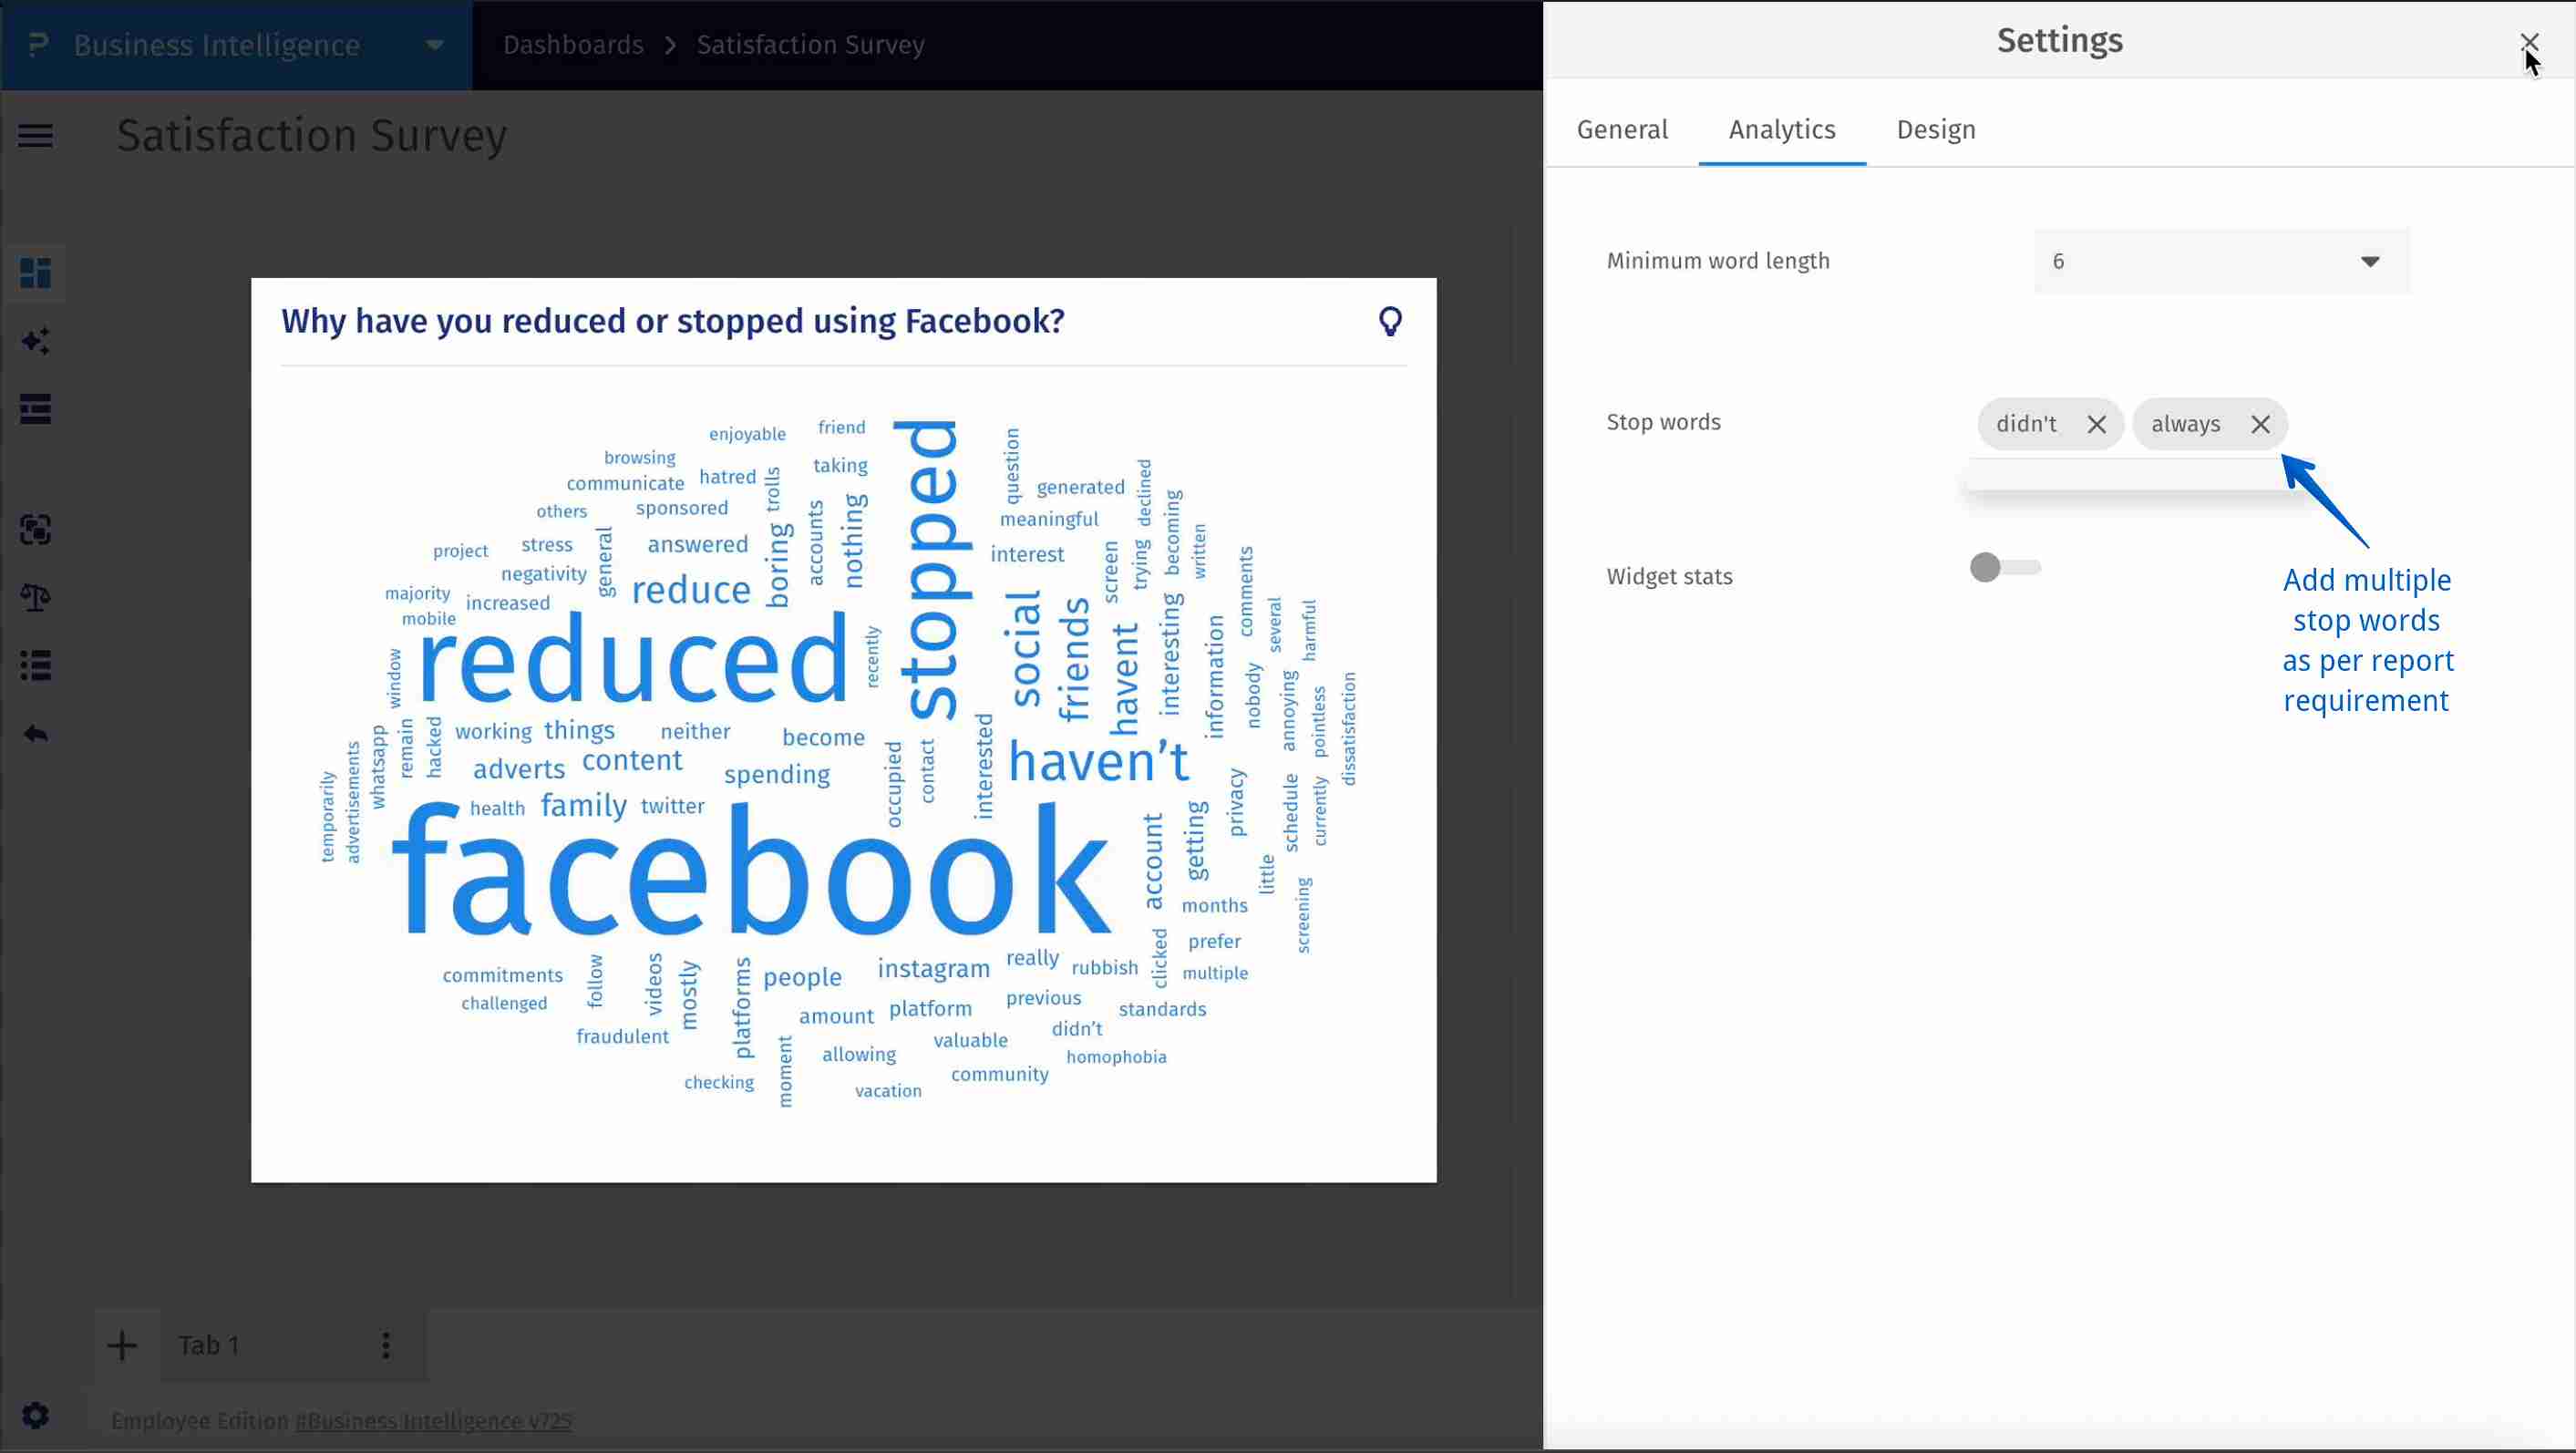Viewport: 2576px width, 1453px height.
Task: Select the report list icon in the sidebar
Action: (36, 408)
